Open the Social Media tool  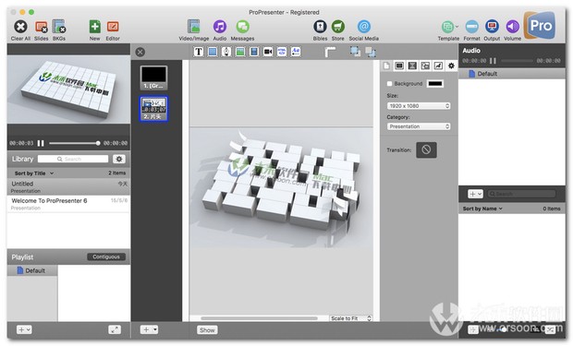point(363,26)
